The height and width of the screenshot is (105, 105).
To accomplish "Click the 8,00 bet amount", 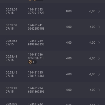I will click(x=69, y=11).
